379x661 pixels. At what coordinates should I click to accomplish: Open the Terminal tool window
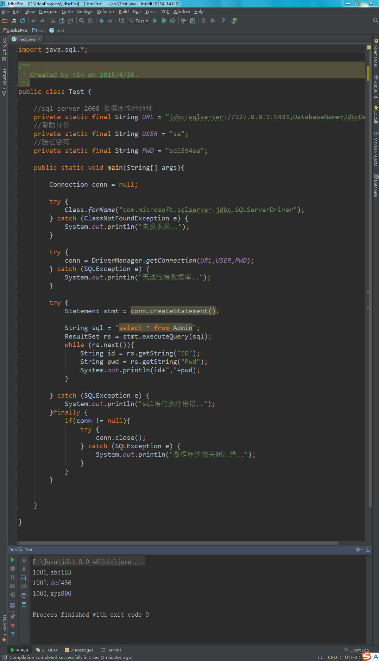pyautogui.click(x=112, y=650)
